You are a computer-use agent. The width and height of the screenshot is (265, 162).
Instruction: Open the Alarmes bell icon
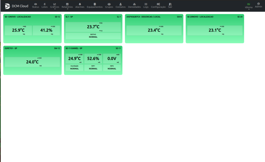point(80,4)
